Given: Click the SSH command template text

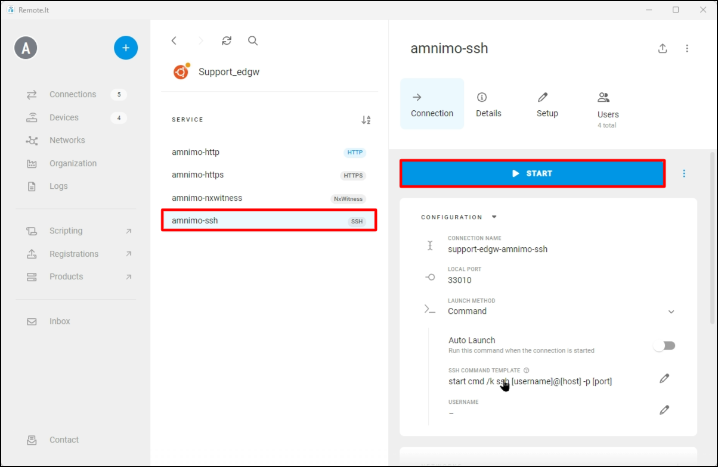Looking at the screenshot, I should click(x=530, y=381).
